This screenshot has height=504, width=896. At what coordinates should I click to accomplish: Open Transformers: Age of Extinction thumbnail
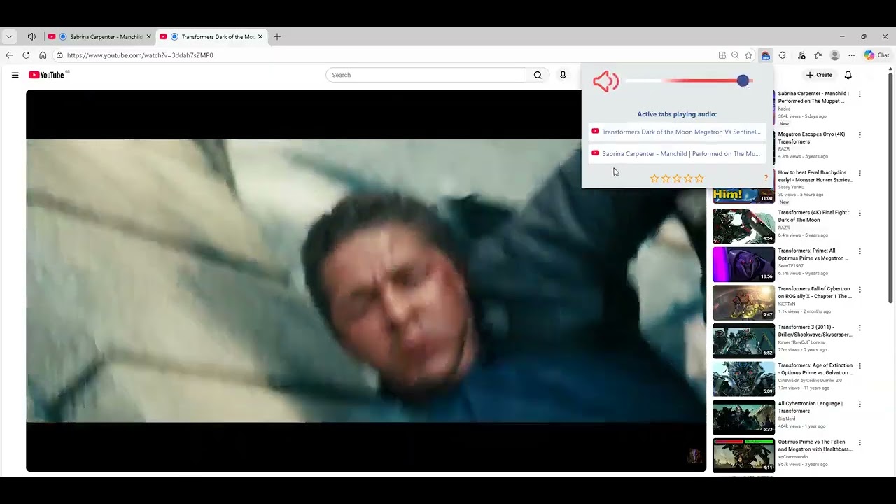point(743,379)
